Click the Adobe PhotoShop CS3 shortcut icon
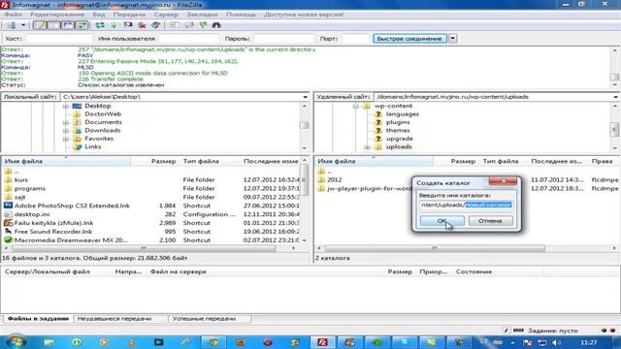 point(8,206)
